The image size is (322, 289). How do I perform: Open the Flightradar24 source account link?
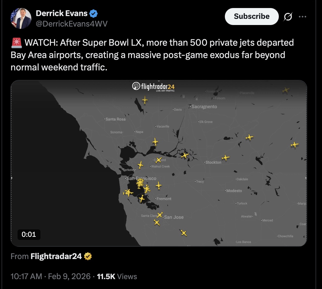click(56, 256)
